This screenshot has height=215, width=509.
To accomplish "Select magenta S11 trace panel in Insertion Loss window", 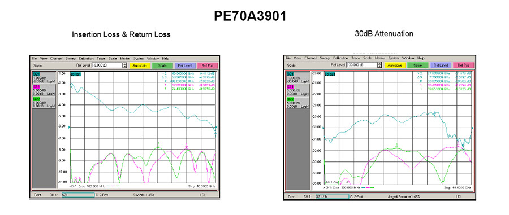I will coord(44,90).
